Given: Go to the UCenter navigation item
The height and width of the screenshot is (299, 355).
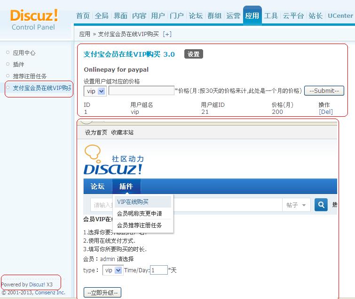Looking at the screenshot, I should tap(340, 16).
